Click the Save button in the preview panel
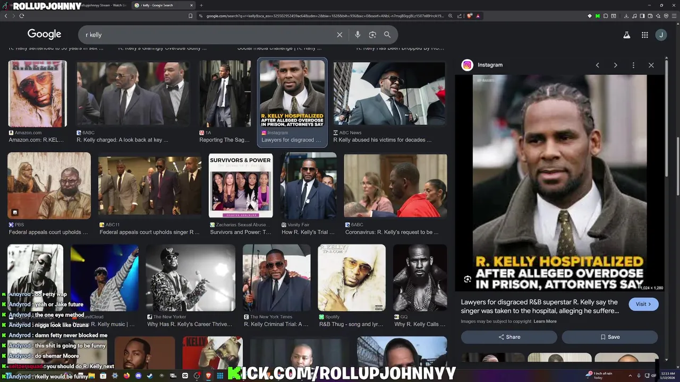This screenshot has width=680, height=382. (x=610, y=337)
